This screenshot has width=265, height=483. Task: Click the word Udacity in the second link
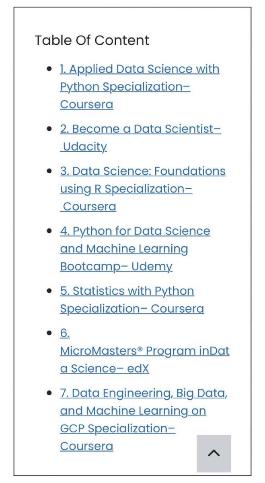(85, 147)
